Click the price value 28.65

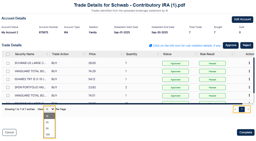coord(92,63)
